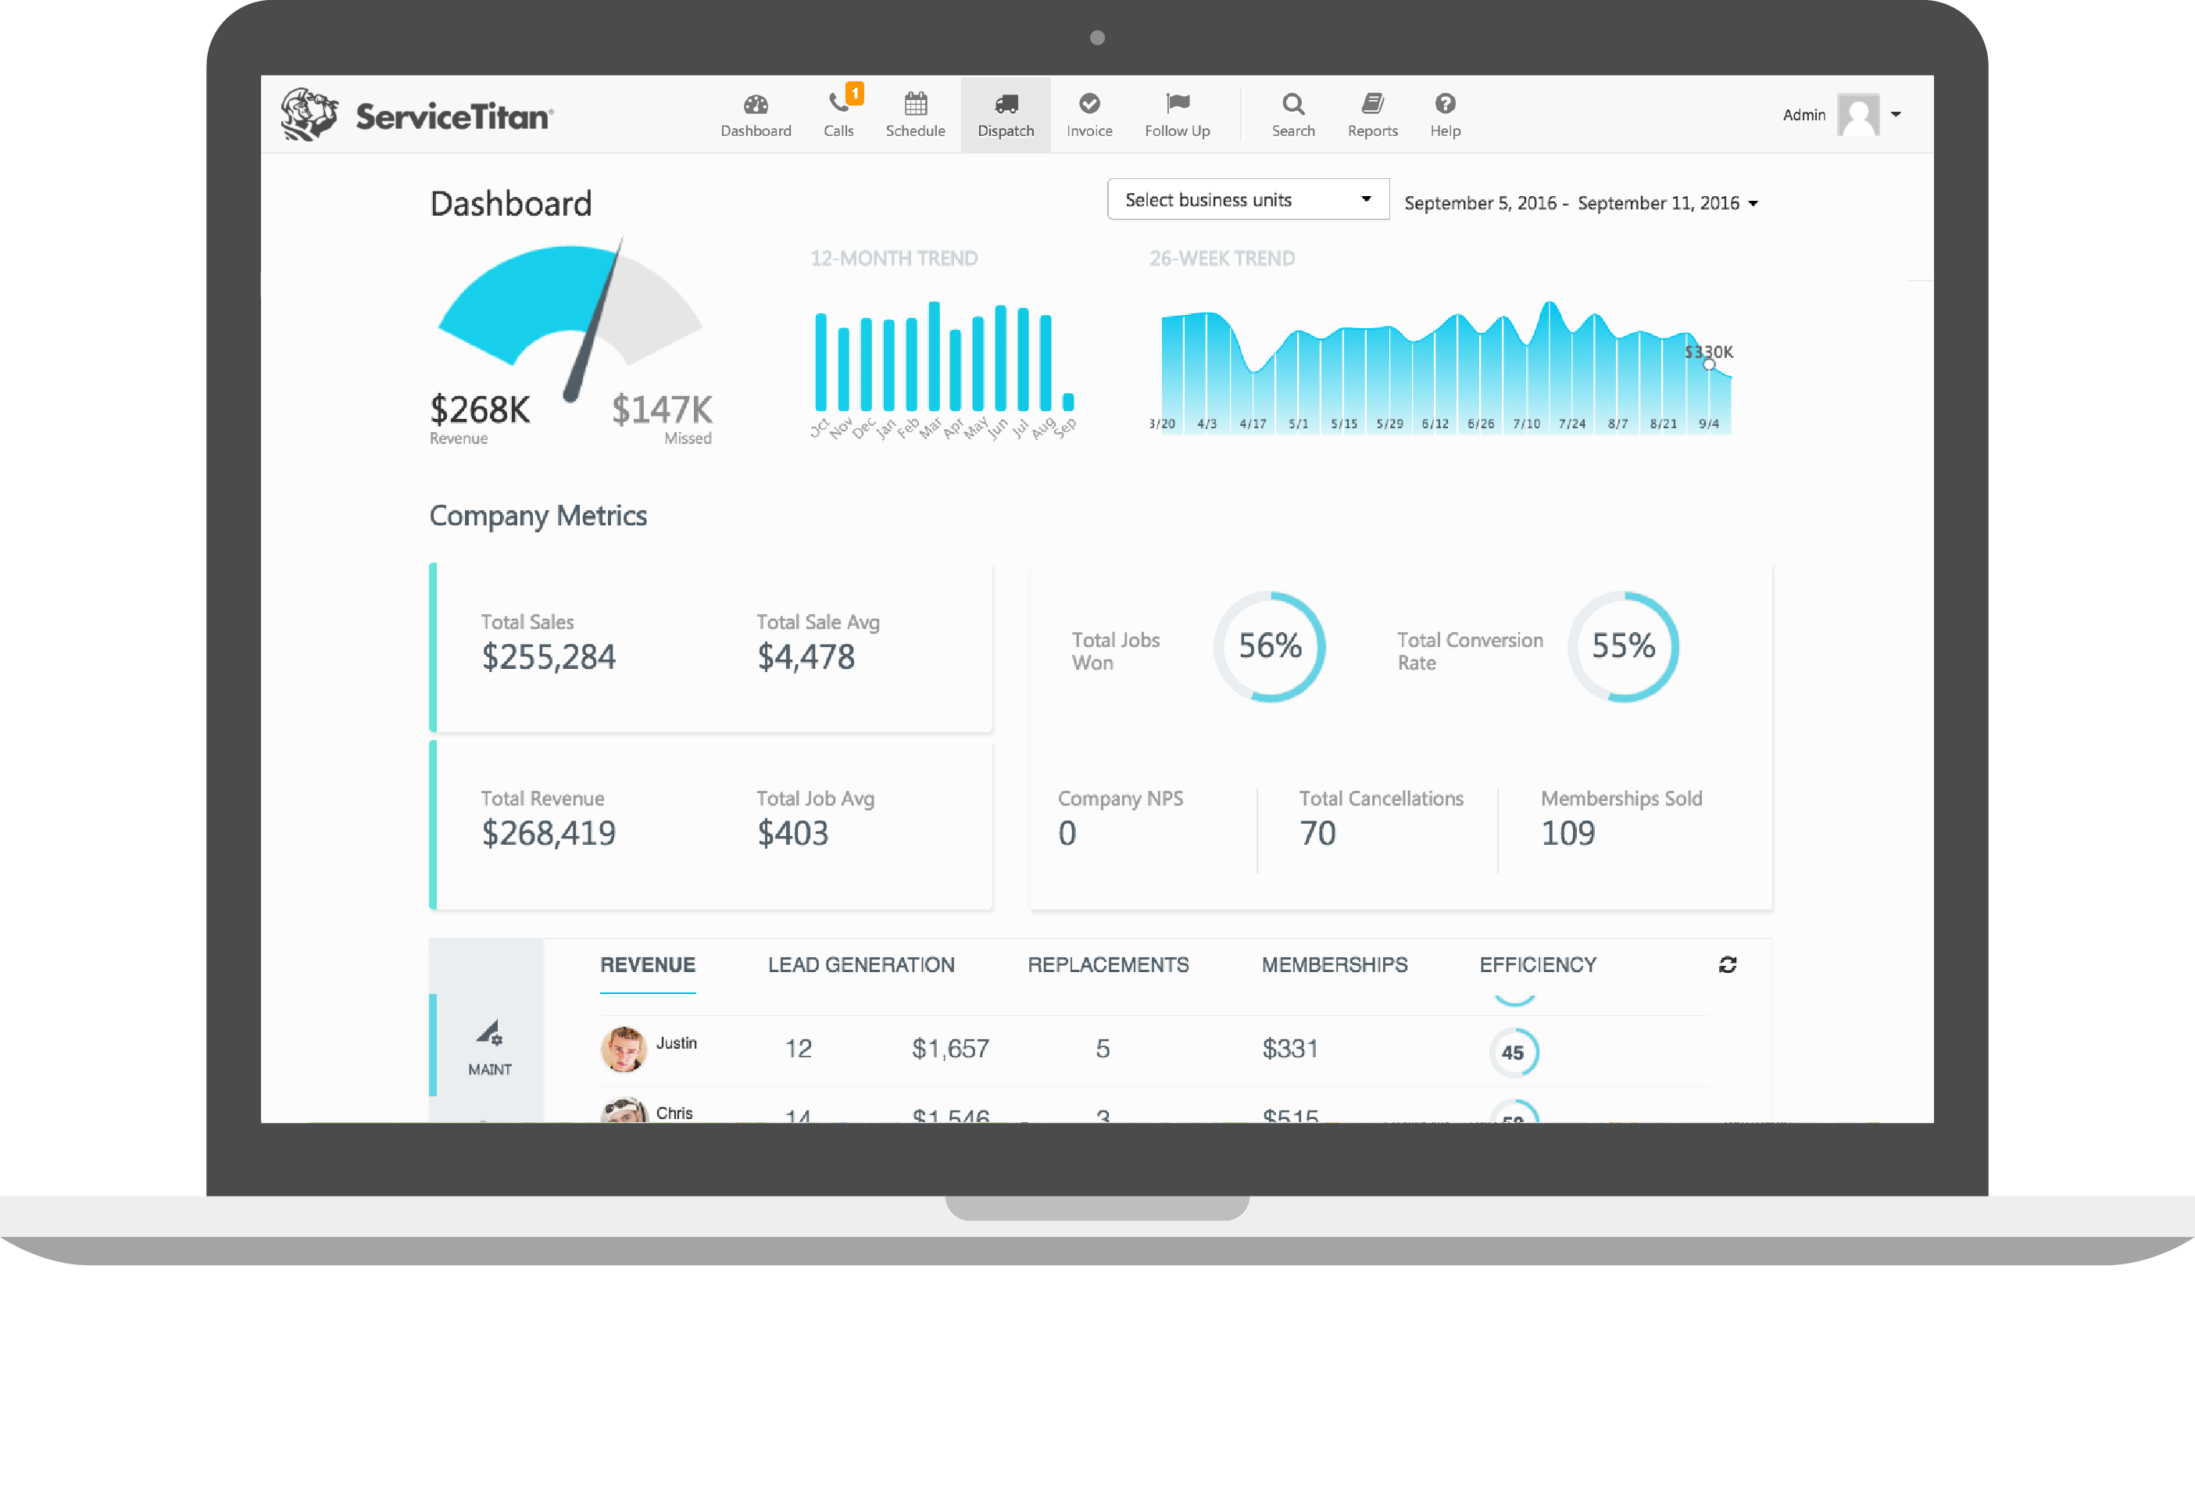The image size is (2195, 1498).
Task: Open the Reports book icon
Action: click(1372, 103)
